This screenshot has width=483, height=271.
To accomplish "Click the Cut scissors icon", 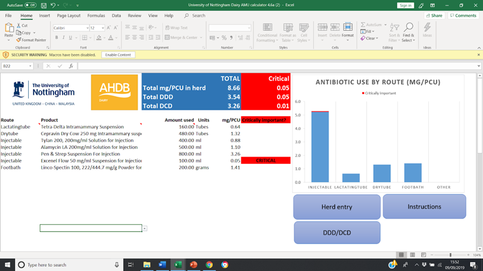I will click(x=19, y=26).
